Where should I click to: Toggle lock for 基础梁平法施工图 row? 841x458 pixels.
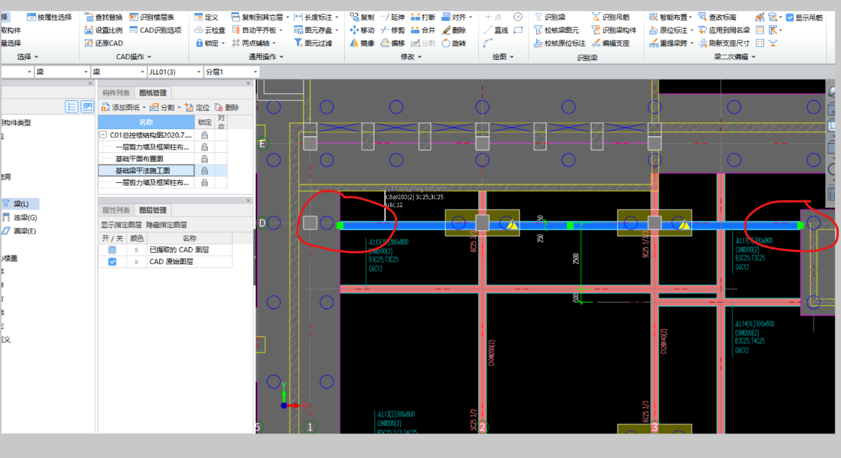click(x=204, y=171)
